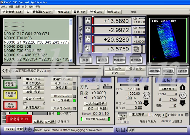The width and height of the screenshot is (190, 135).
Task: Toggle the 时间在 M30 checkbox
Action: click(187, 115)
